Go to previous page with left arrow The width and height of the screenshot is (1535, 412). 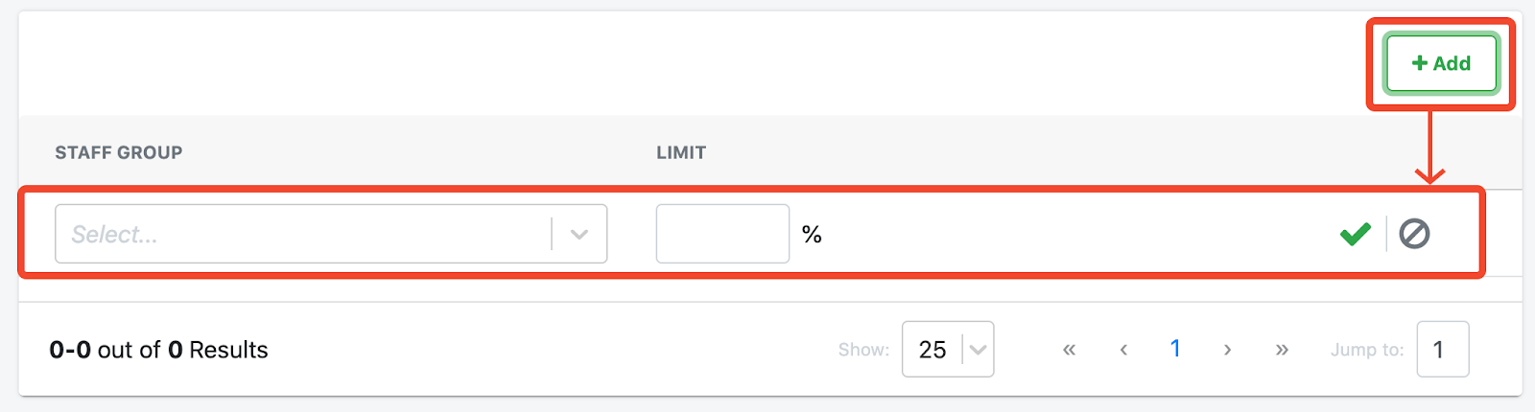click(x=1123, y=350)
